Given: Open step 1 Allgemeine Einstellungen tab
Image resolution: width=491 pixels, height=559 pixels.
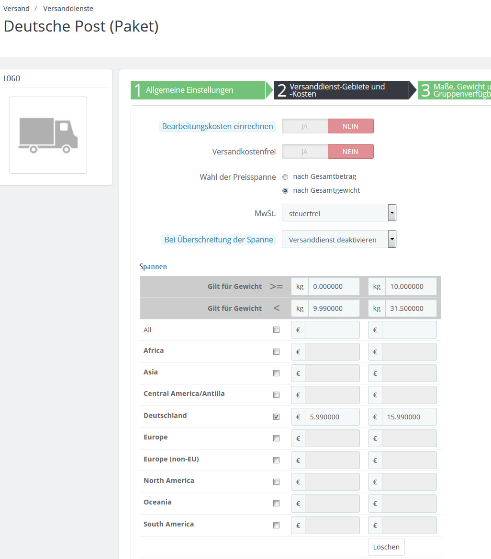Looking at the screenshot, I should (198, 90).
